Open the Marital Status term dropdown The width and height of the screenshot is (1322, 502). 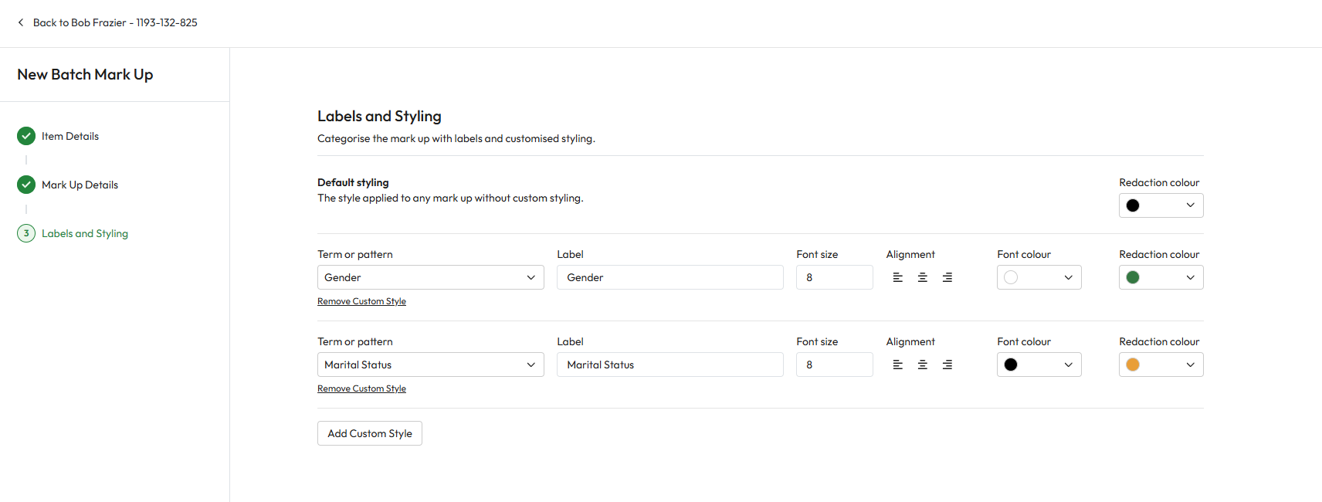tap(430, 365)
